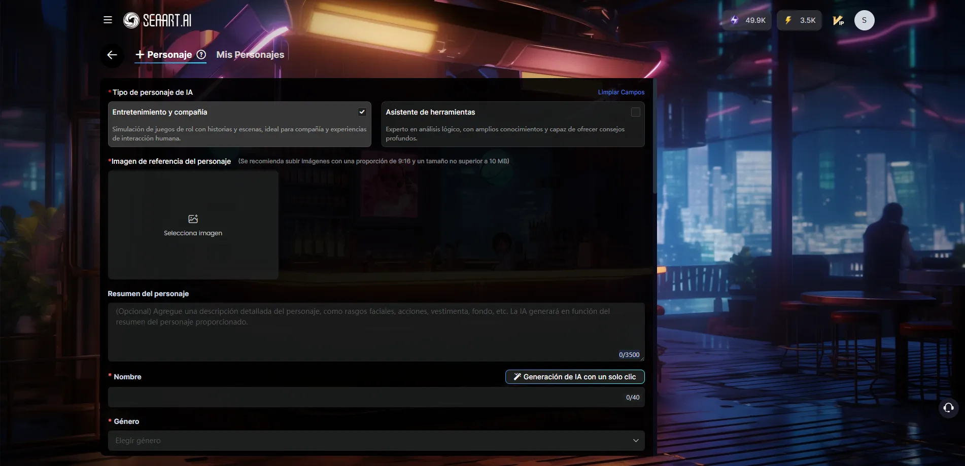The width and height of the screenshot is (965, 466).
Task: Click Generación de IA con un solo clic
Action: click(x=574, y=377)
